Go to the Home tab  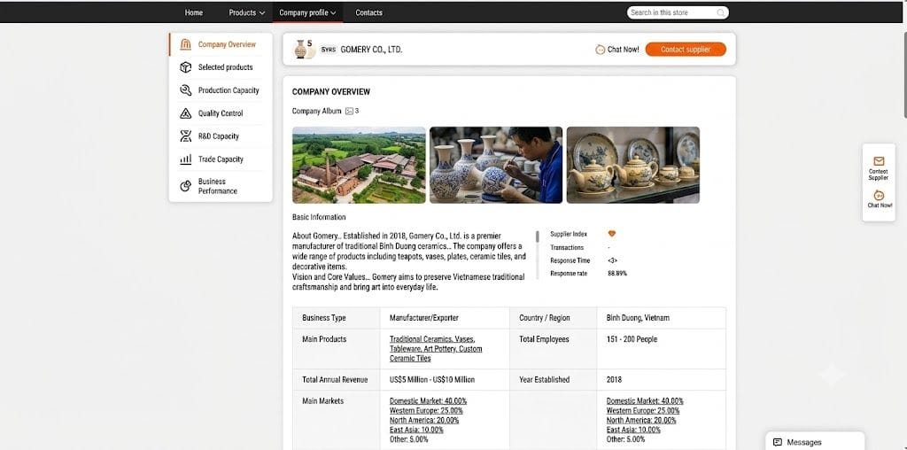pos(194,12)
